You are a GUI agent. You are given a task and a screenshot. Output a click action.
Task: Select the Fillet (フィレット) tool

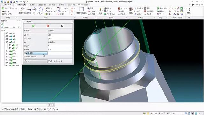(x=63, y=8)
